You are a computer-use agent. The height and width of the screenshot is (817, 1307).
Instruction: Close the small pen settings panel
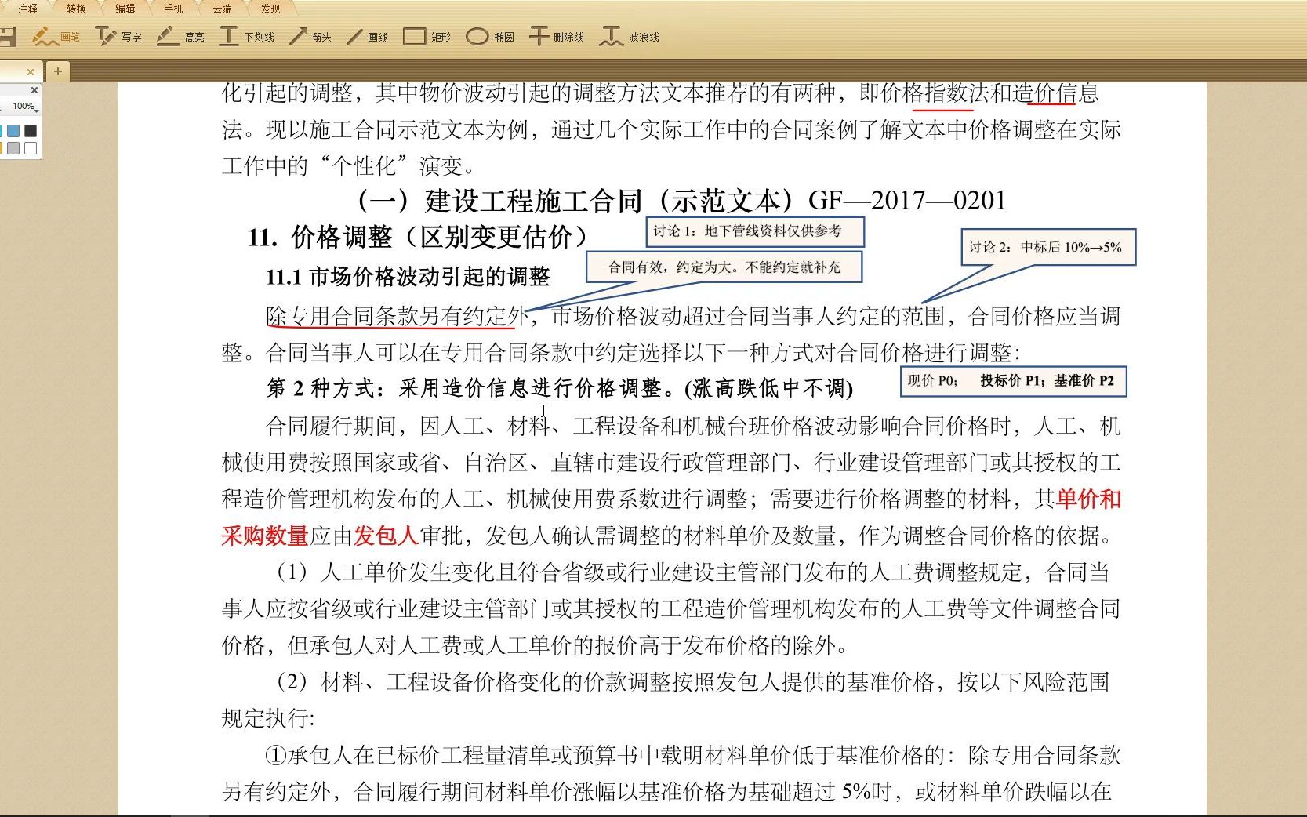click(34, 90)
